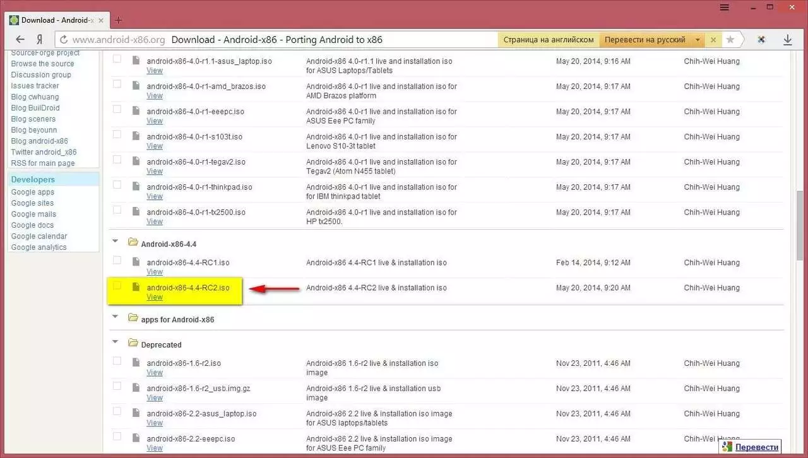Check the android-x86-4.0-r1-amd_brazos.iso checkbox
The width and height of the screenshot is (808, 458).
[117, 84]
